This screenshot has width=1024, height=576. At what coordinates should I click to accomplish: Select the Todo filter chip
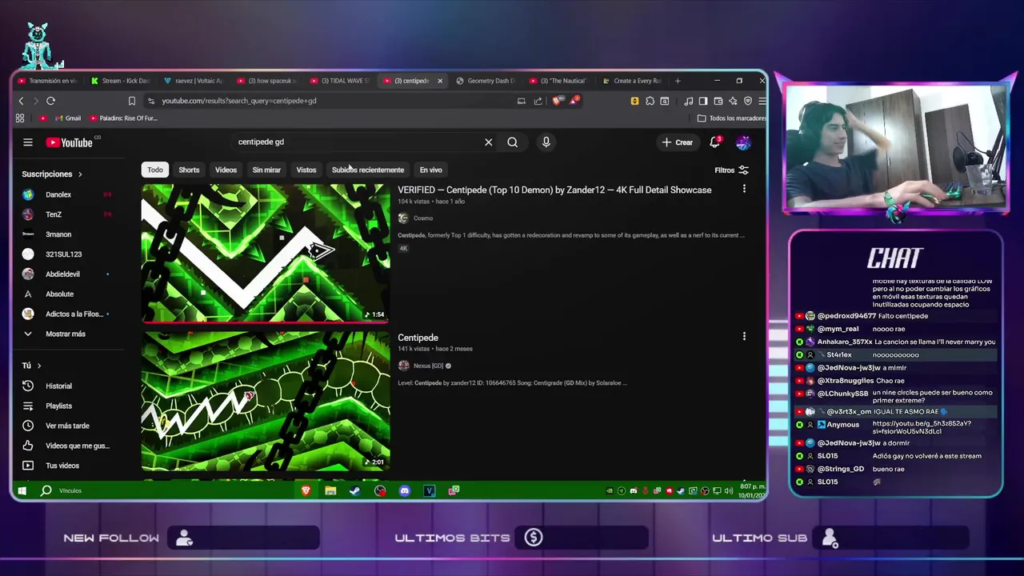click(155, 170)
